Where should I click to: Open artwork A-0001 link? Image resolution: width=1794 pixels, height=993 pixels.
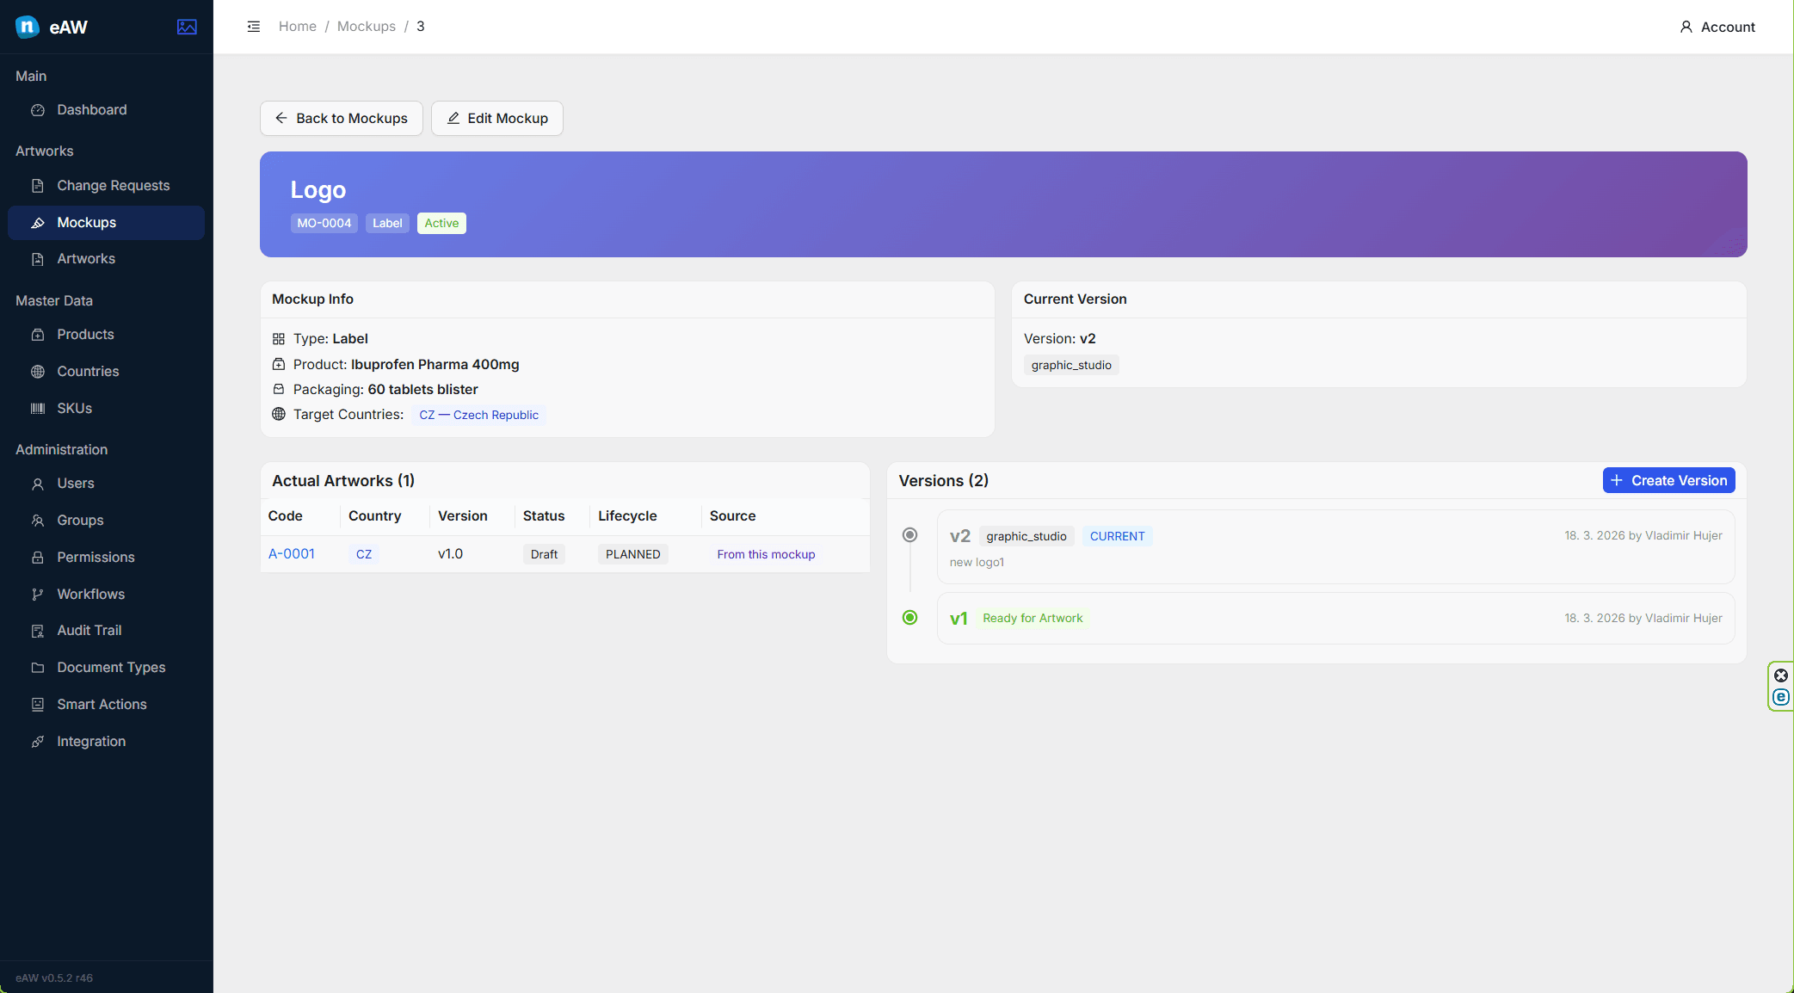tap(292, 554)
